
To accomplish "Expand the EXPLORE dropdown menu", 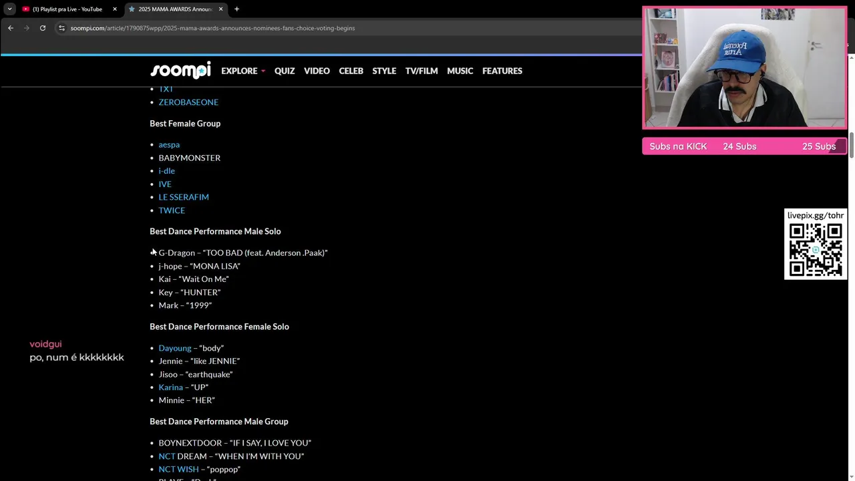I will coord(243,71).
